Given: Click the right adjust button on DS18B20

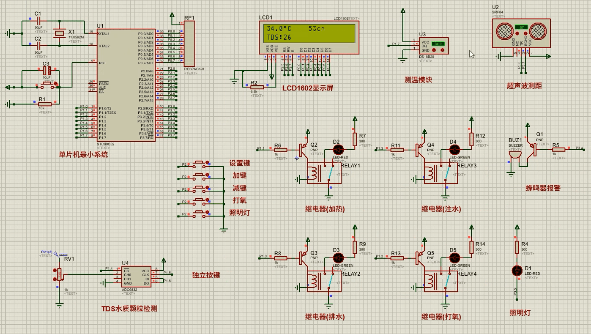Looking at the screenshot, I should coord(443,49).
